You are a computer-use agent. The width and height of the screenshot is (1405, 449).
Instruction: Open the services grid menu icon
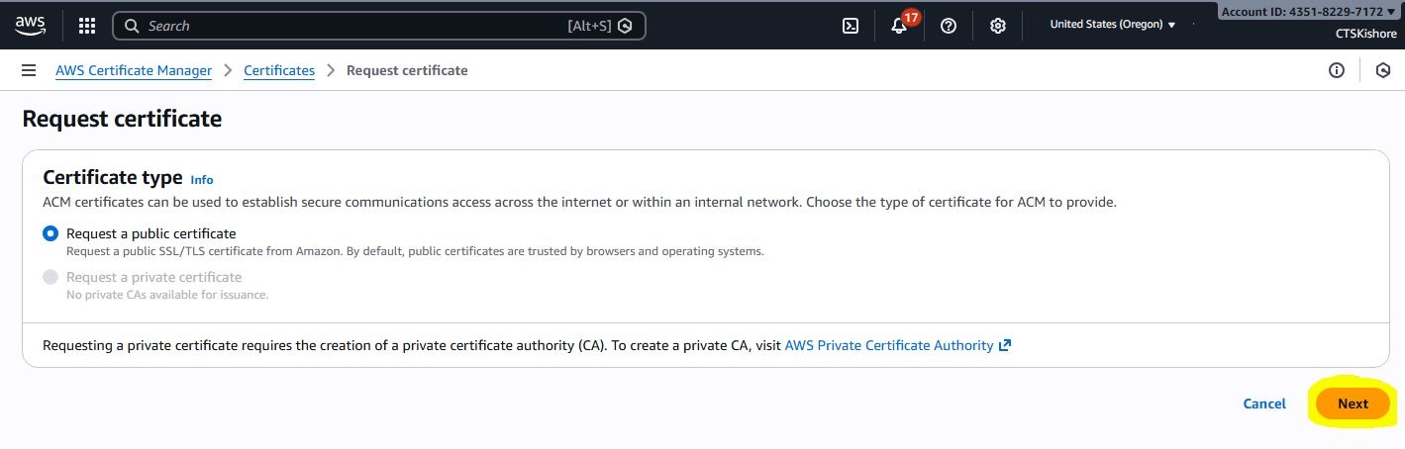point(87,26)
